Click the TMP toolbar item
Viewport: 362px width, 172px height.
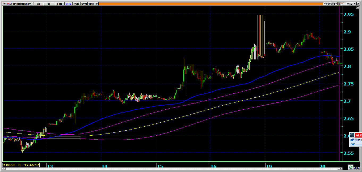(x=91, y=4)
